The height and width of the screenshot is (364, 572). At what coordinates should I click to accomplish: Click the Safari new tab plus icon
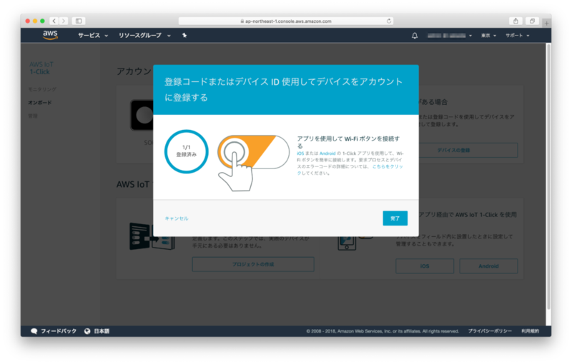[x=546, y=23]
